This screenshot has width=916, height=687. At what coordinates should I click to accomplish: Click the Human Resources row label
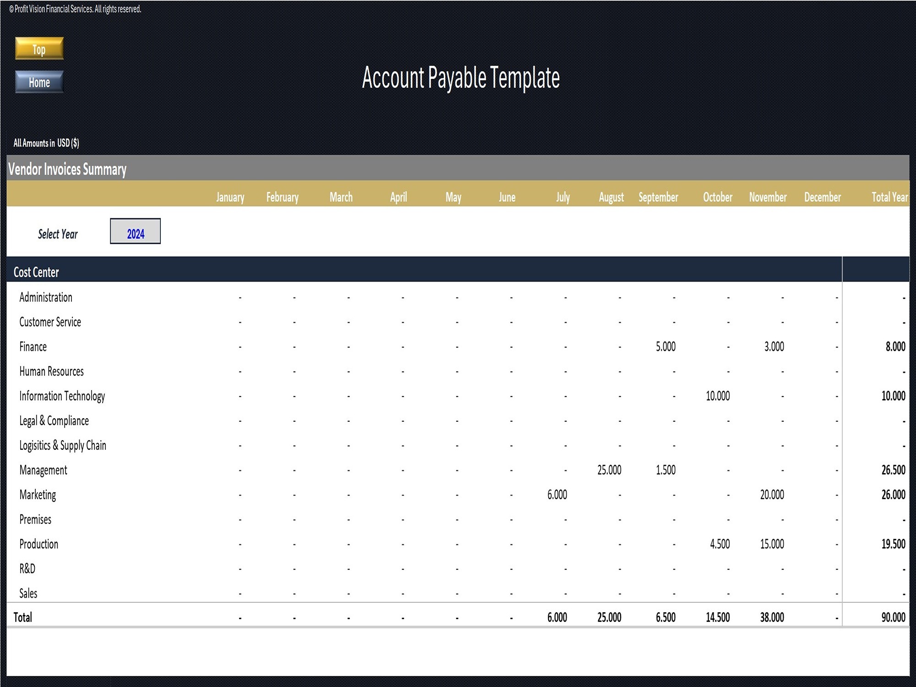(51, 371)
